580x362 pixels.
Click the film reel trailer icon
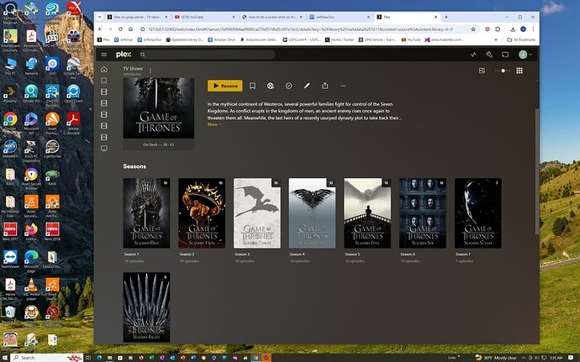tap(271, 86)
